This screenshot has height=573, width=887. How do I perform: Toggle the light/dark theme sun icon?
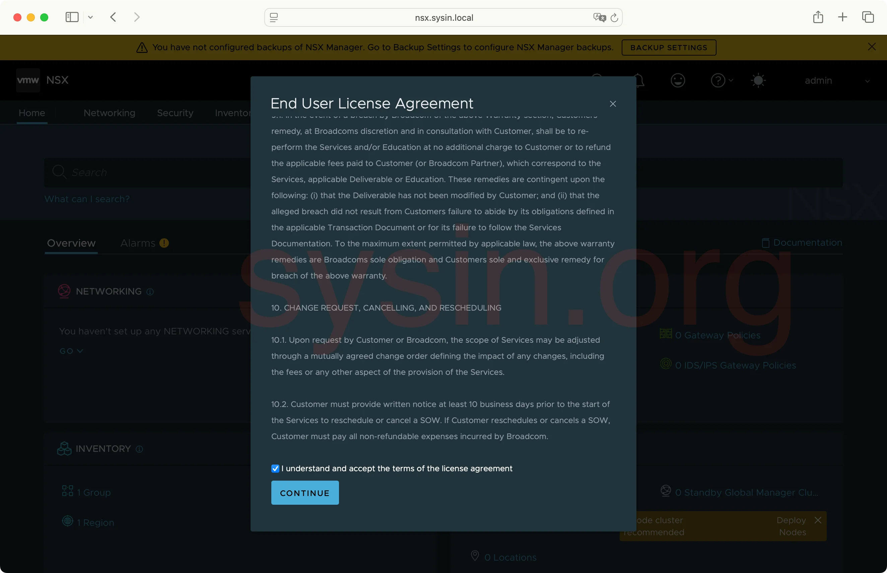pos(758,80)
